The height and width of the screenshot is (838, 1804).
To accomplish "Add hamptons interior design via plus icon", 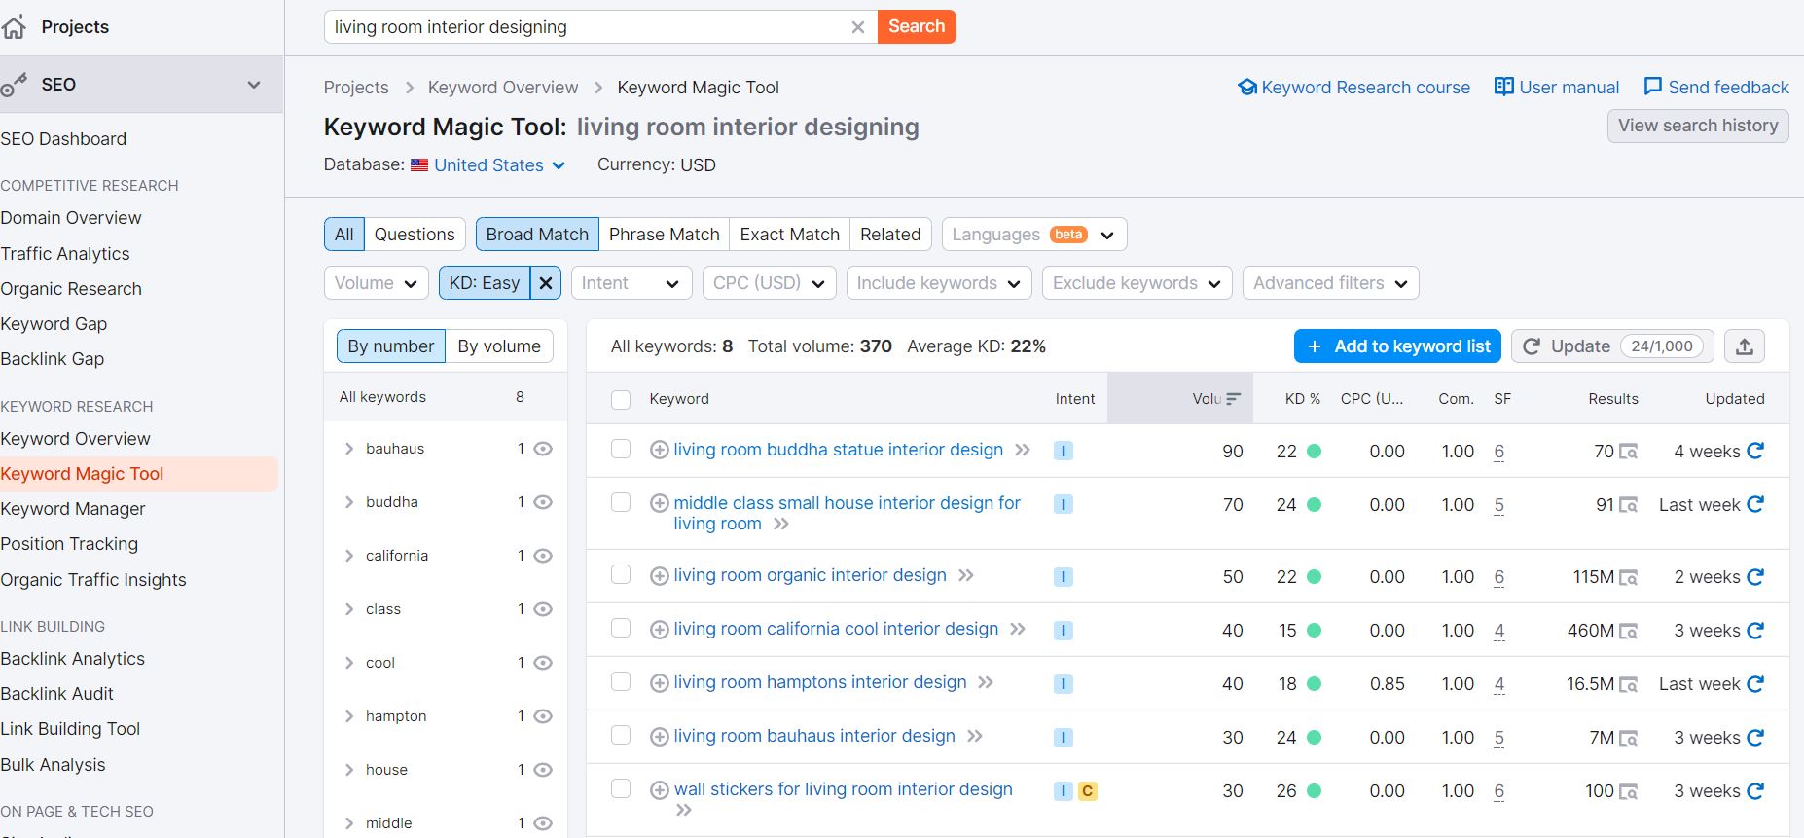I will [659, 683].
